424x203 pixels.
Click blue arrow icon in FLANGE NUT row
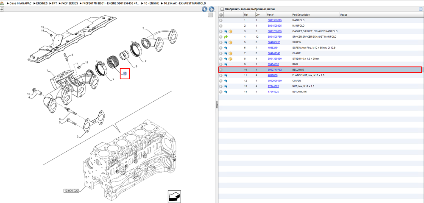(x=226, y=75)
